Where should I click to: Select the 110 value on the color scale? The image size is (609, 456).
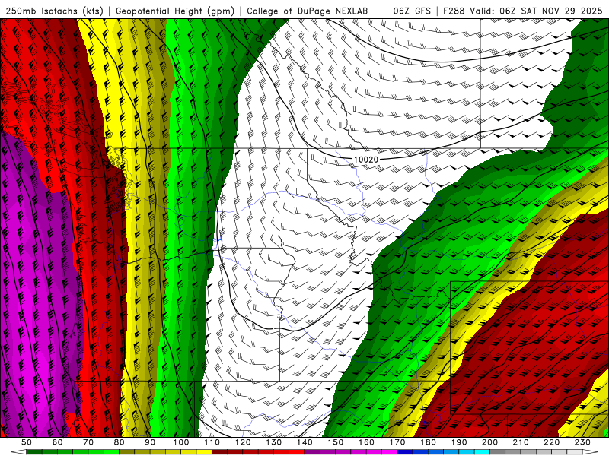click(212, 442)
